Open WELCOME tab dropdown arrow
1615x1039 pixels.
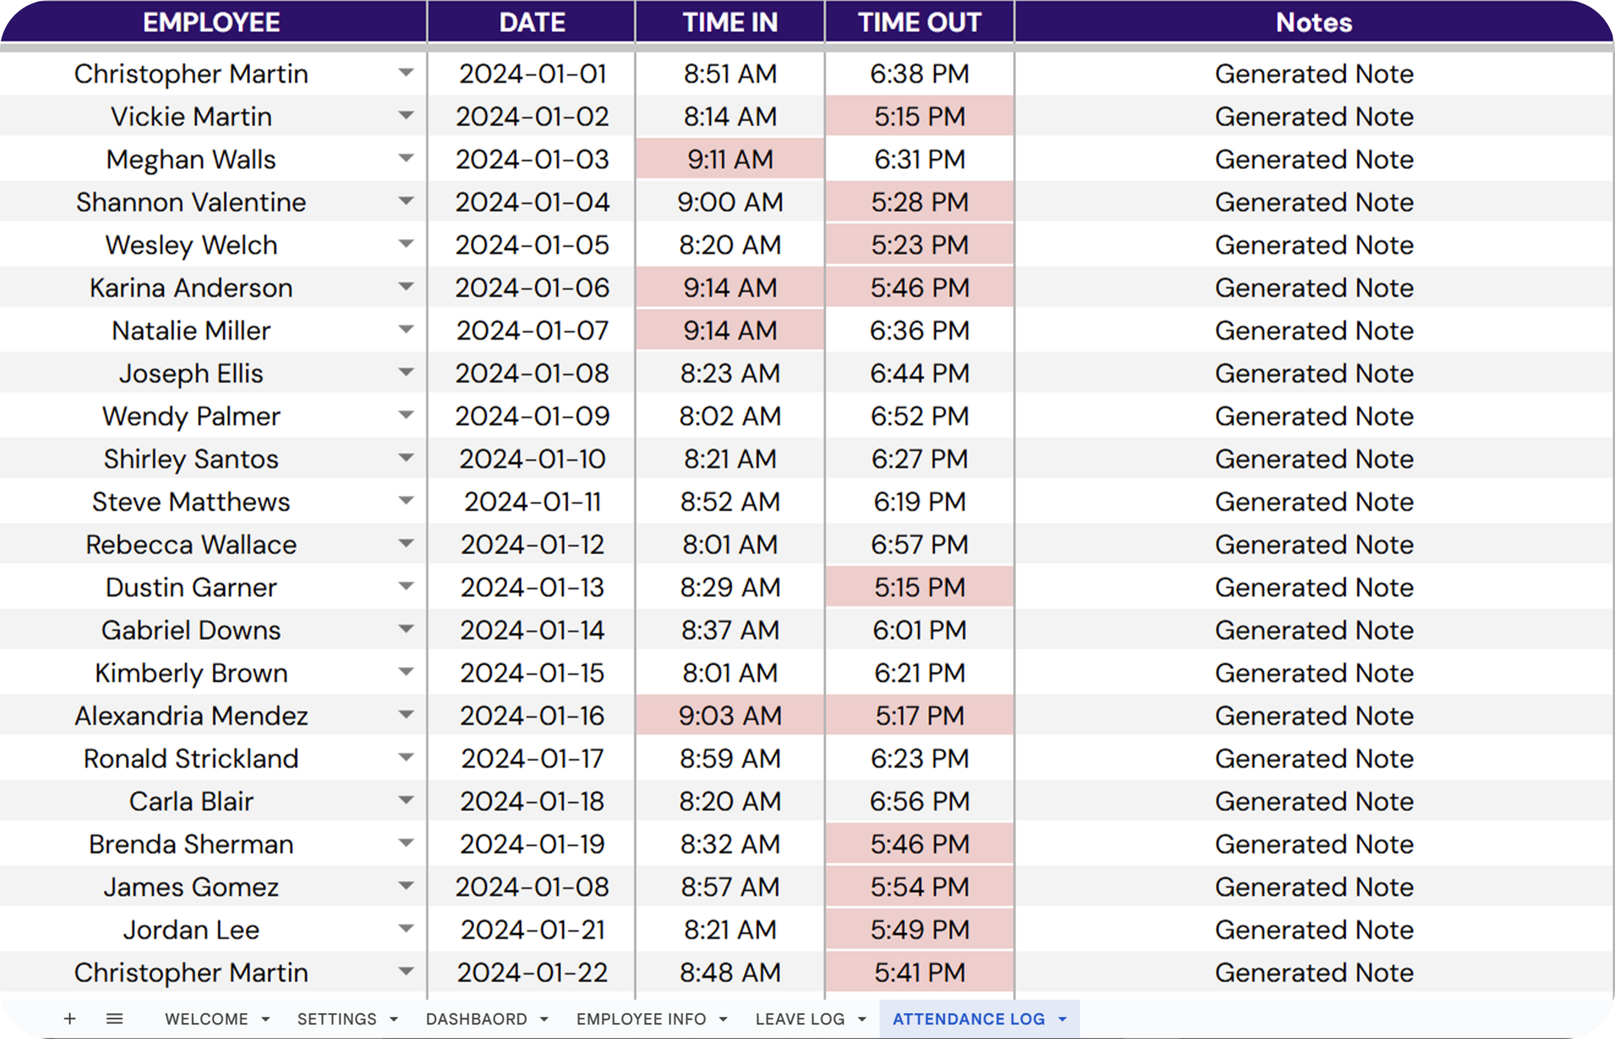265,1019
